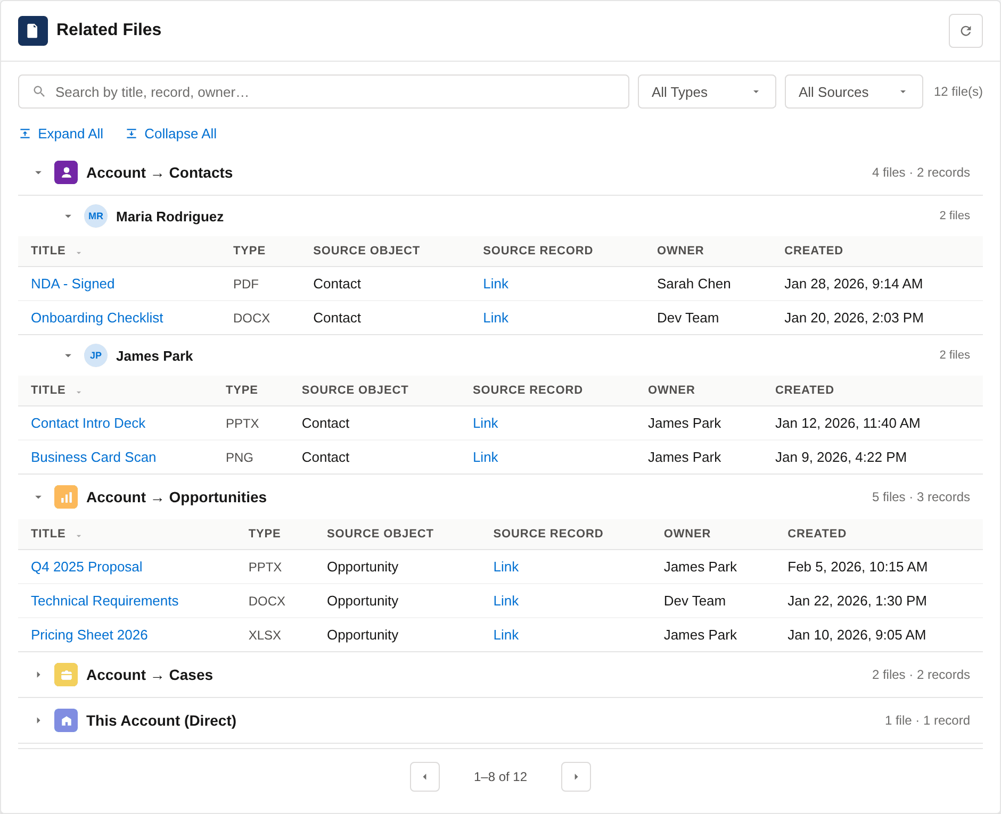Click the Created column header in Opportunities table
The width and height of the screenshot is (1001, 814).
pos(817,534)
